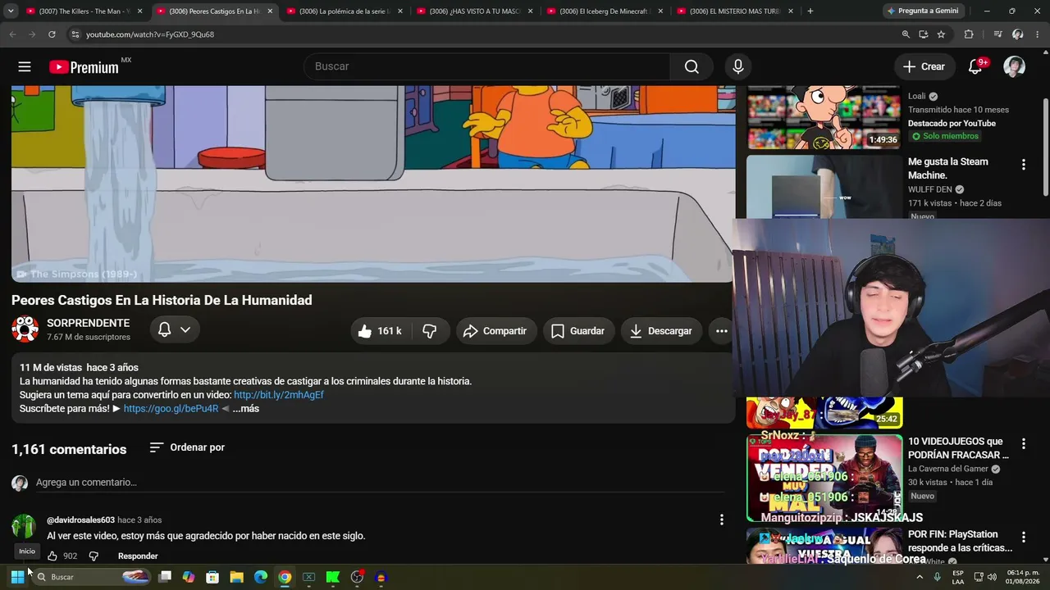Open YouTube notifications bell

tap(975, 66)
